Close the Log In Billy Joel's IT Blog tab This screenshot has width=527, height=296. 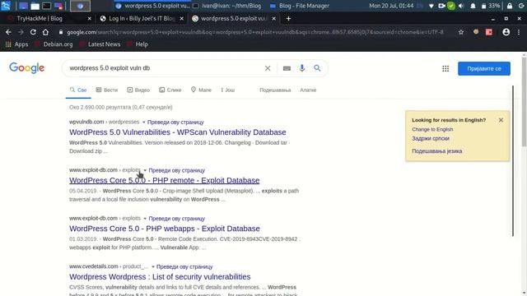click(x=181, y=19)
